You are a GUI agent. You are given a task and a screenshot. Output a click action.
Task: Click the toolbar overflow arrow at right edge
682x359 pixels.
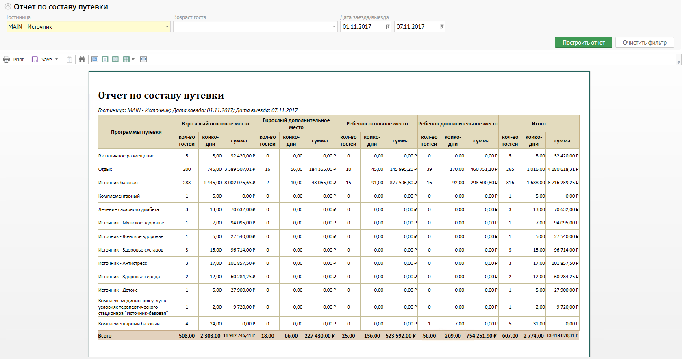pos(678,62)
